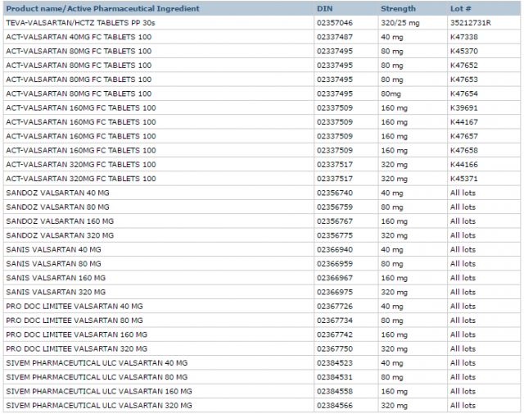Viewport: 524px width, 414px height.
Task: Select 'SANDOZ VALSARTAN 40 MG' product name
Action: [x=57, y=193]
